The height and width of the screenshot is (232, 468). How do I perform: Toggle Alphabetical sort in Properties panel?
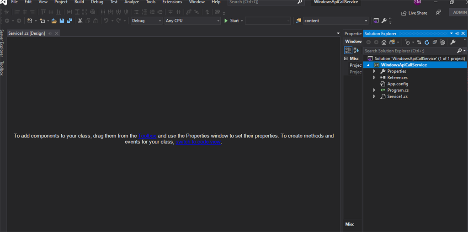[356, 50]
